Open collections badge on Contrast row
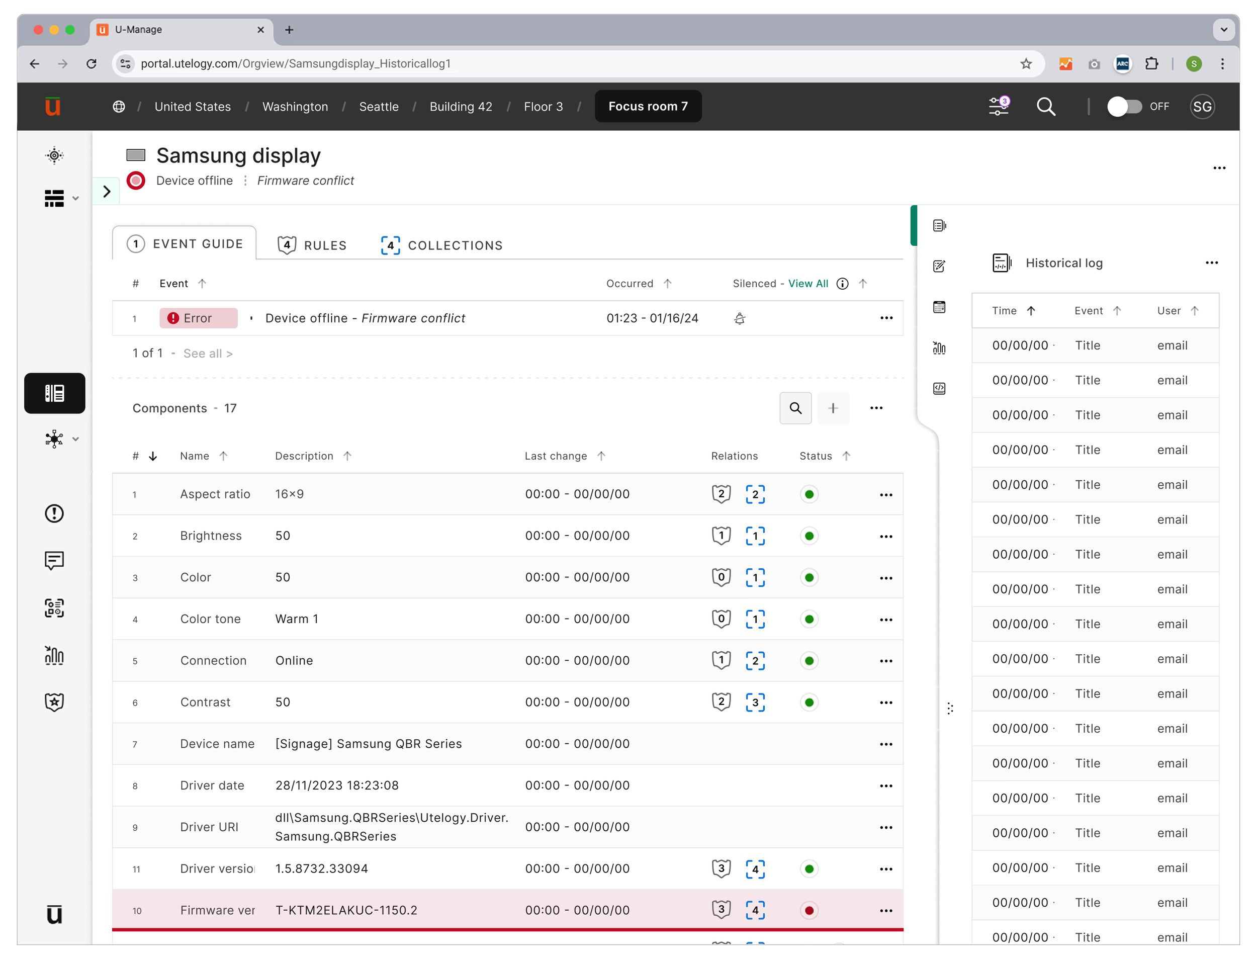Screen dimensions: 1257x959 (x=755, y=702)
